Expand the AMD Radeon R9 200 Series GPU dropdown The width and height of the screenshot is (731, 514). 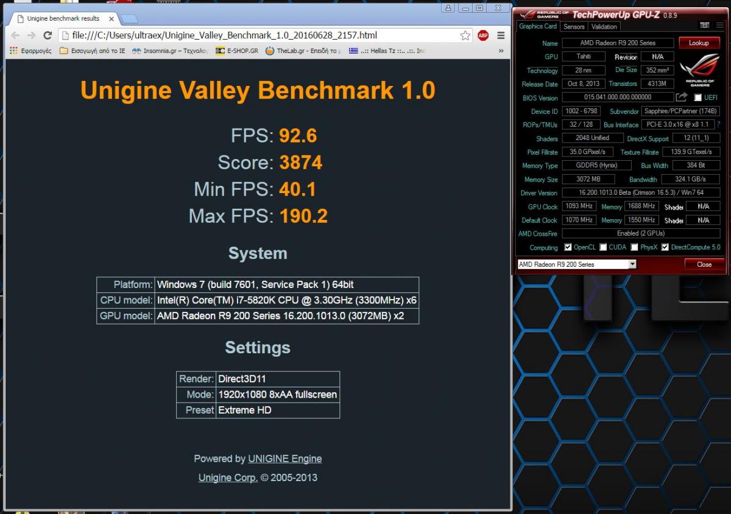(632, 264)
